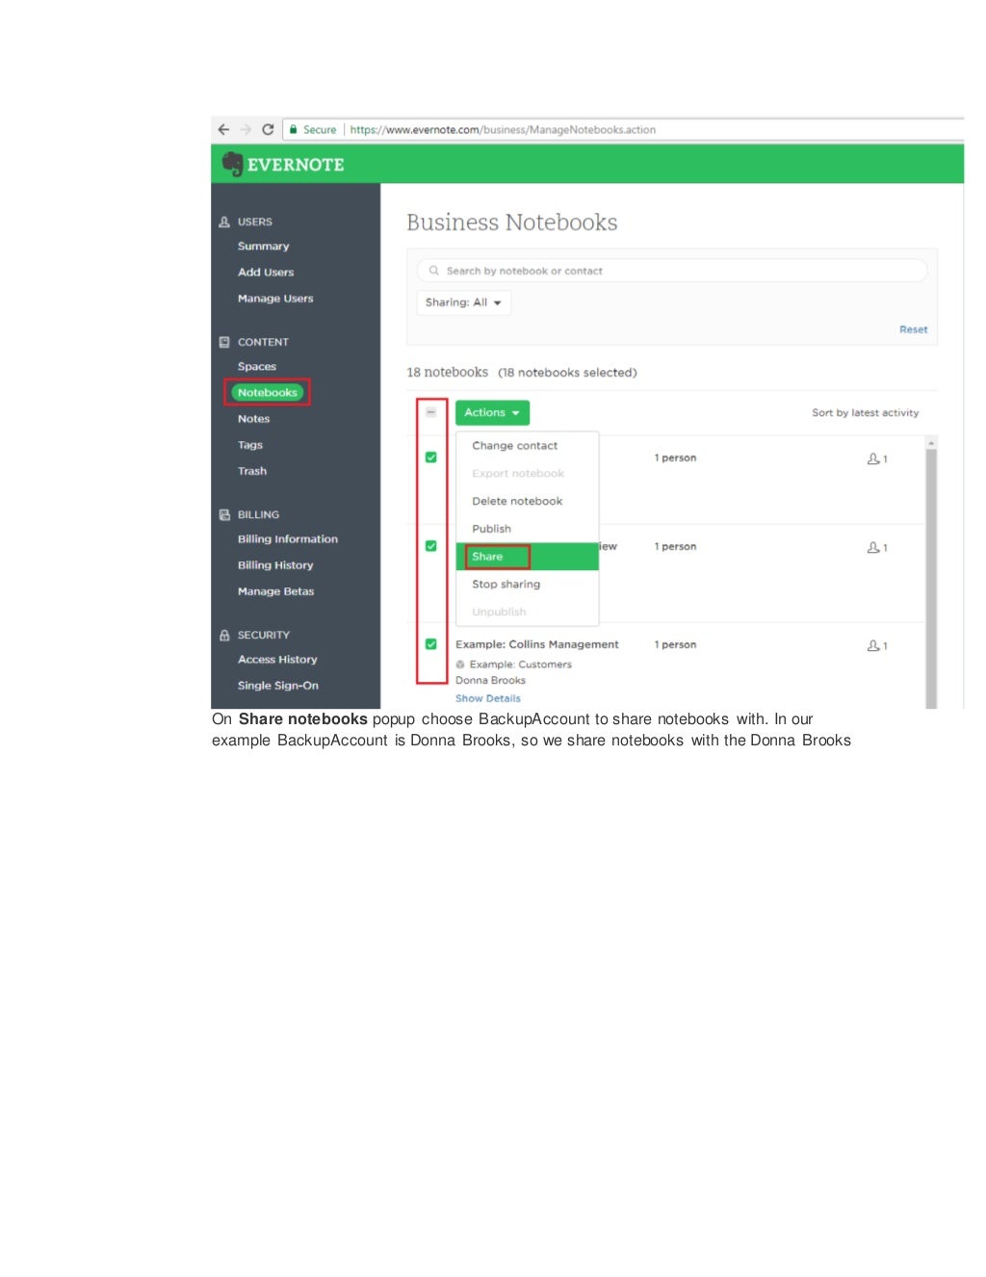
Task: Uncheck the second notebook's checkbox
Action: pyautogui.click(x=430, y=546)
